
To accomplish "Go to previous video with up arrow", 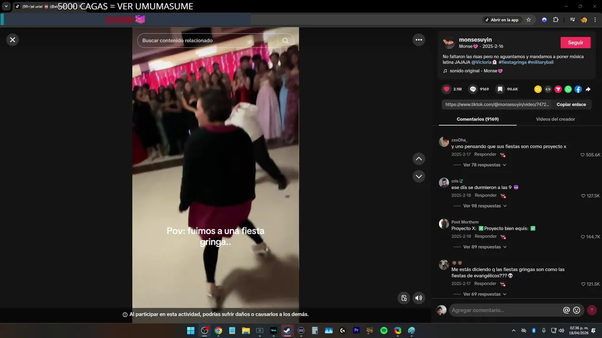I will [x=419, y=159].
